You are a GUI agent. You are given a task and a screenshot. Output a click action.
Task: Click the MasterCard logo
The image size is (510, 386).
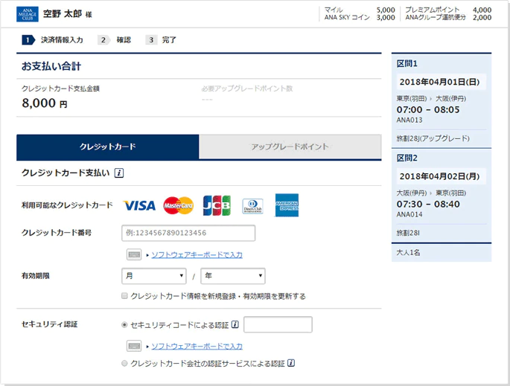(178, 205)
